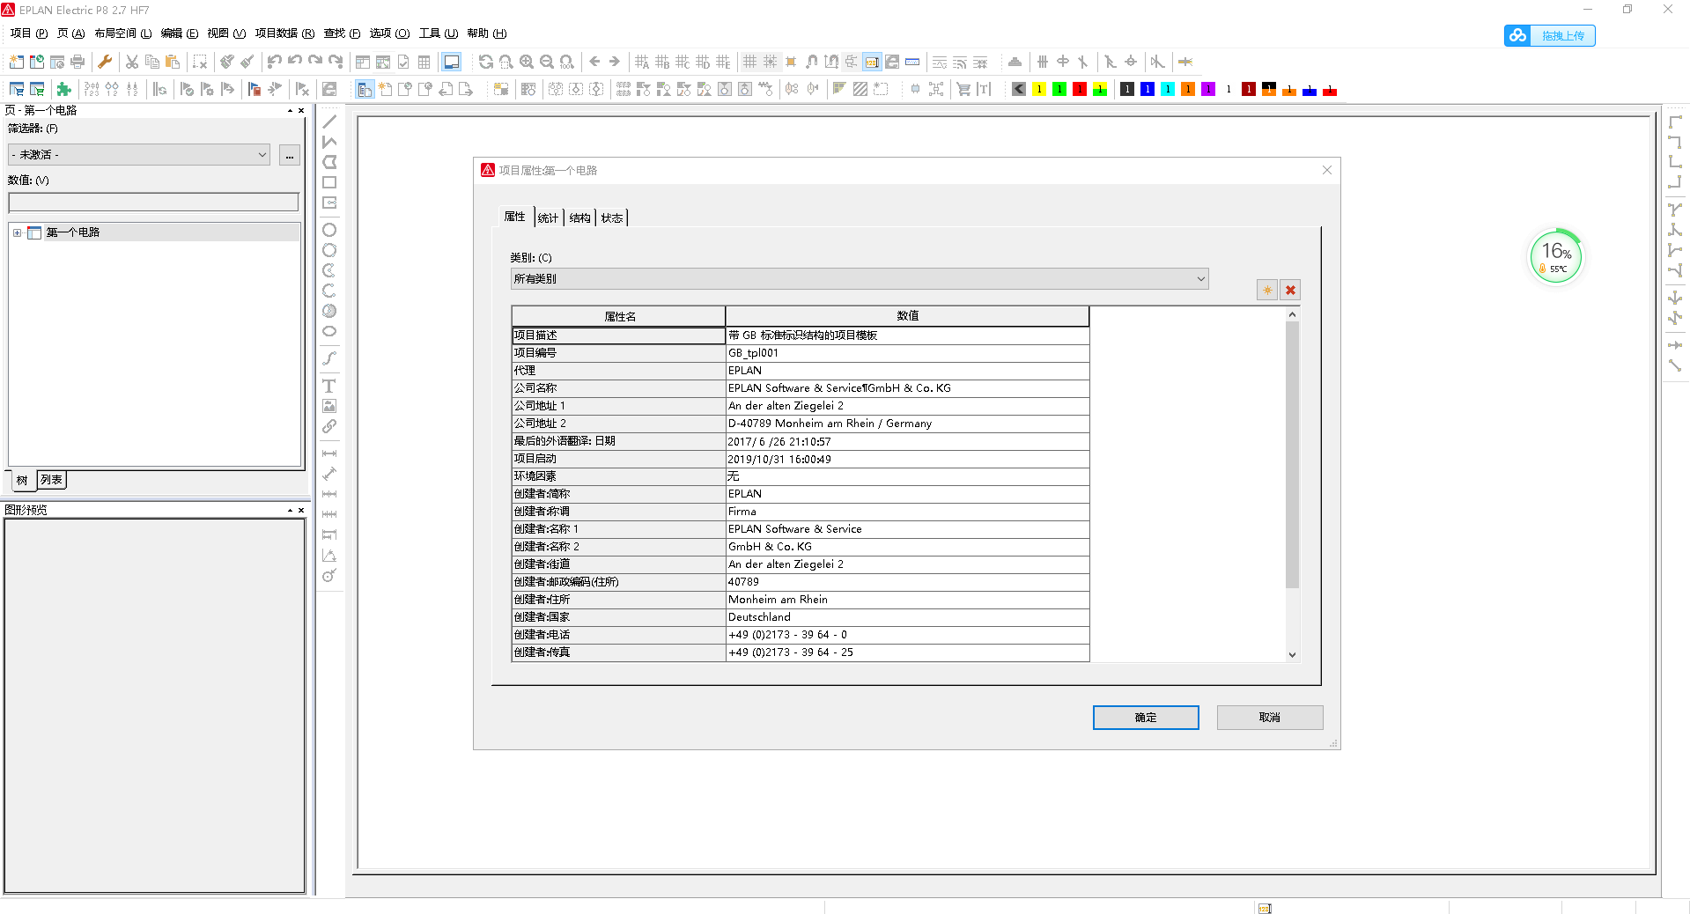Click the new property star icon
1690x914 pixels.
point(1266,290)
